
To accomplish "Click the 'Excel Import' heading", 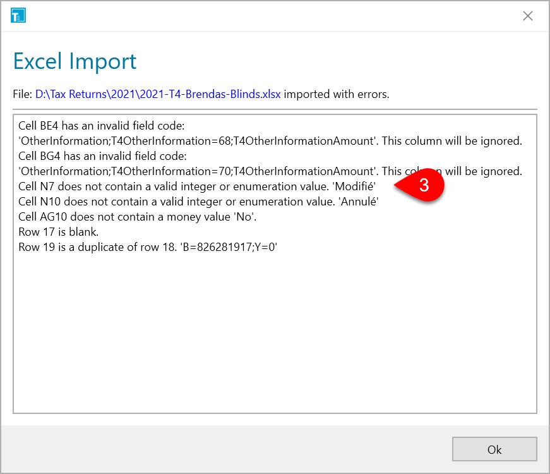I will tap(75, 61).
